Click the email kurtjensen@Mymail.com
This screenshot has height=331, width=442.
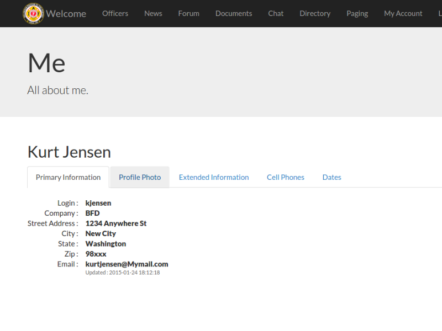(x=127, y=264)
